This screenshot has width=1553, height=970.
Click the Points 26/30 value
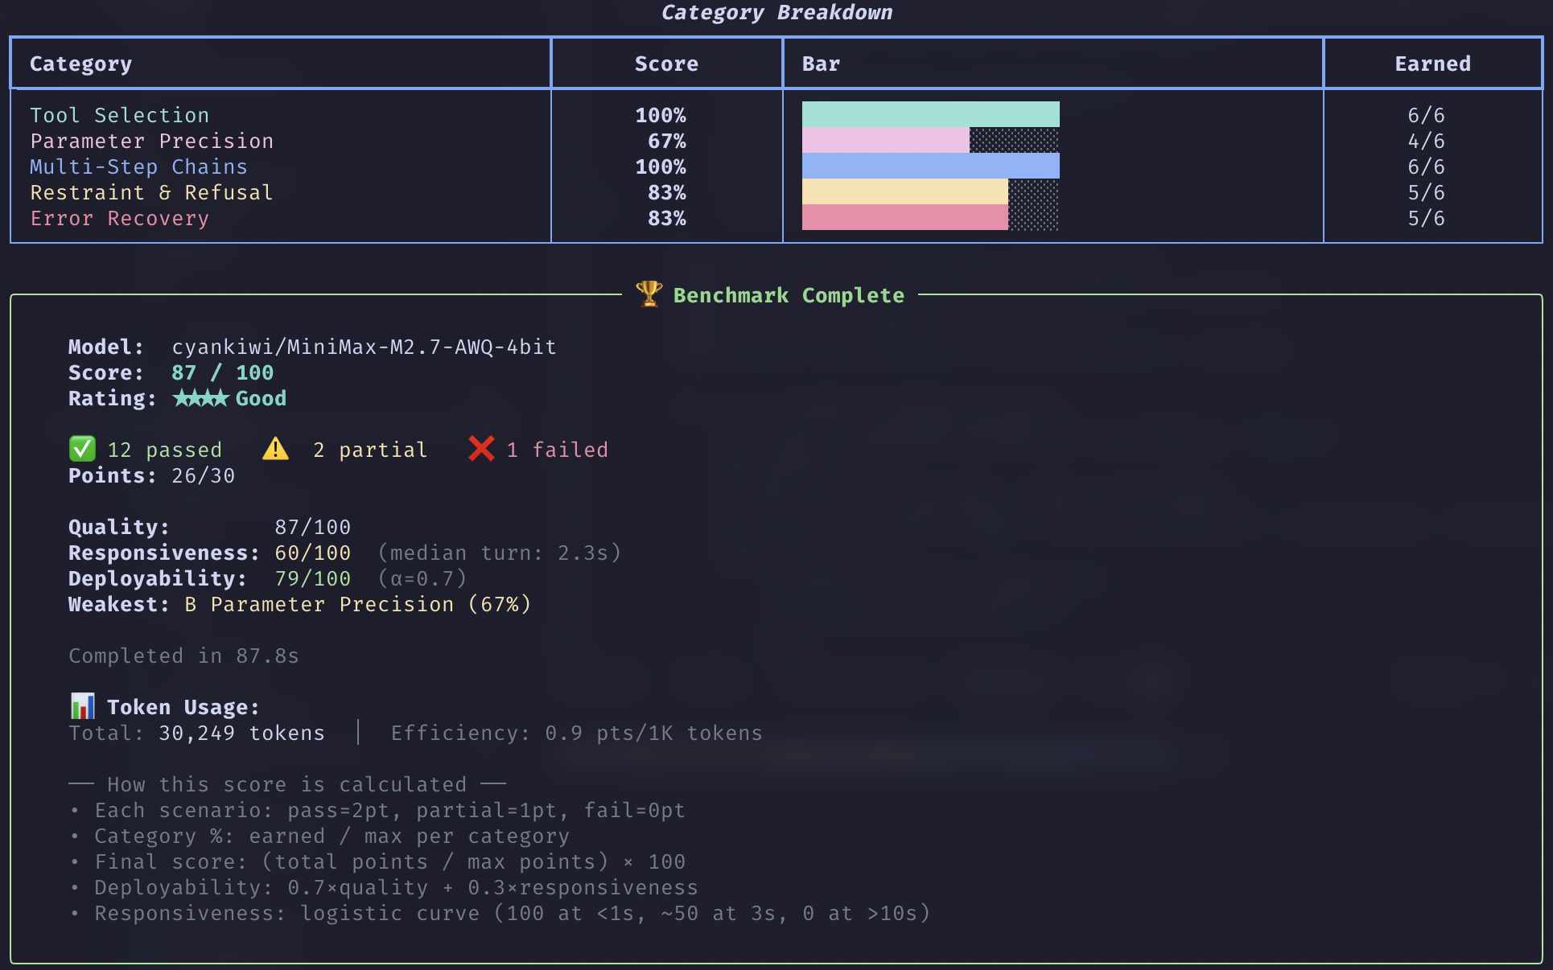pos(203,475)
